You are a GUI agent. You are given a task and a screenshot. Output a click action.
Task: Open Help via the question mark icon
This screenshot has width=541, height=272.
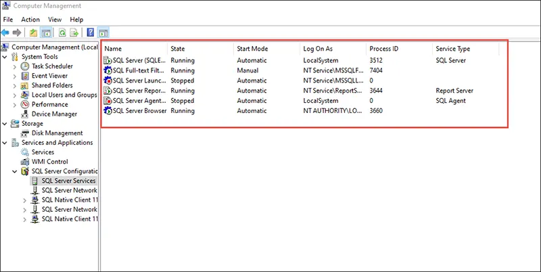[x=91, y=32]
